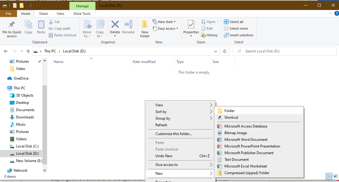Open the Share ribbon tab
The width and height of the screenshot is (339, 182).
coord(43,14)
